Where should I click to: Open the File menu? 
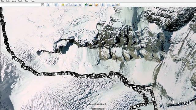pos(2,1)
